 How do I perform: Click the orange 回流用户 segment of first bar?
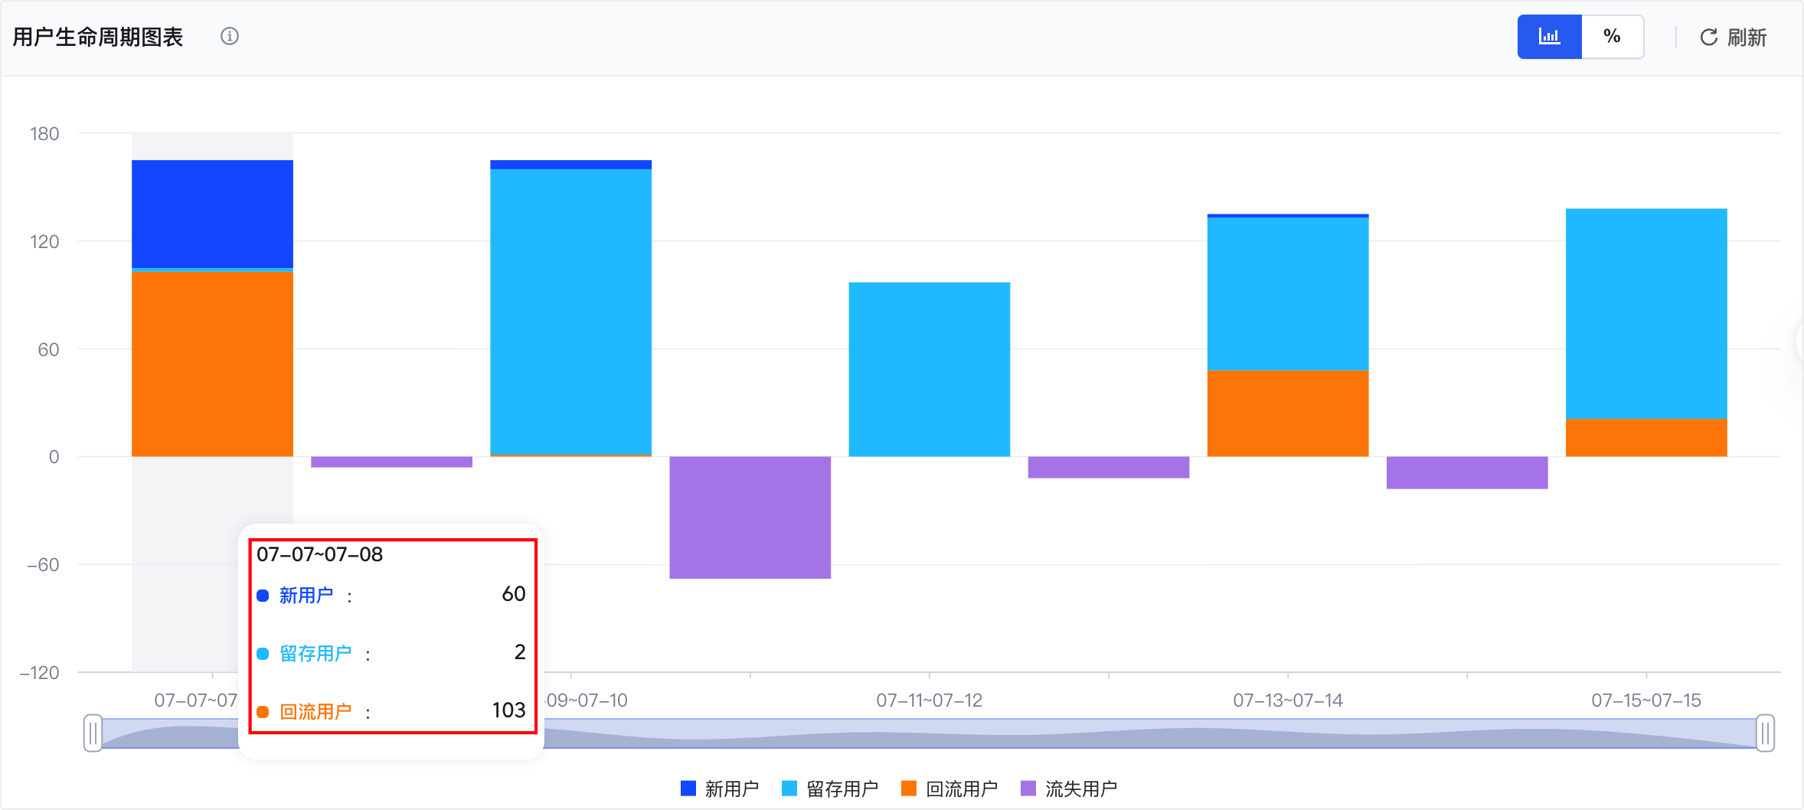point(212,364)
